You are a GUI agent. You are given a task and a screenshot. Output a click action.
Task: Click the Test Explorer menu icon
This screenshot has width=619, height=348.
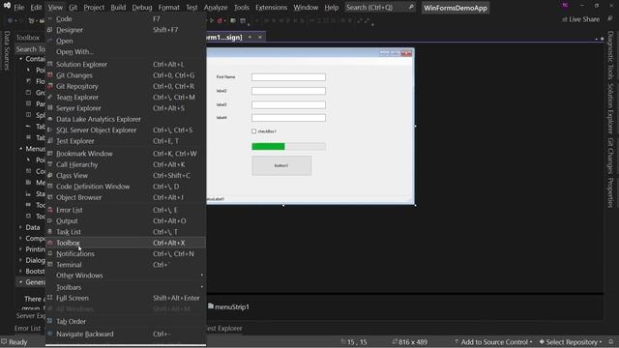pyautogui.click(x=49, y=141)
